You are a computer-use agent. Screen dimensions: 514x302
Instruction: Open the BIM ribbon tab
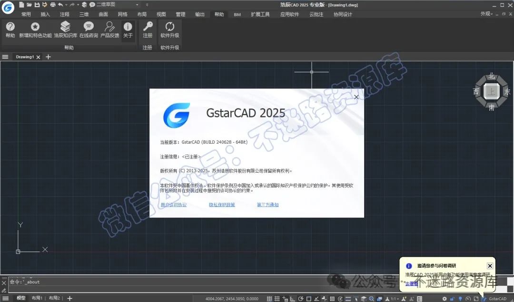click(237, 14)
